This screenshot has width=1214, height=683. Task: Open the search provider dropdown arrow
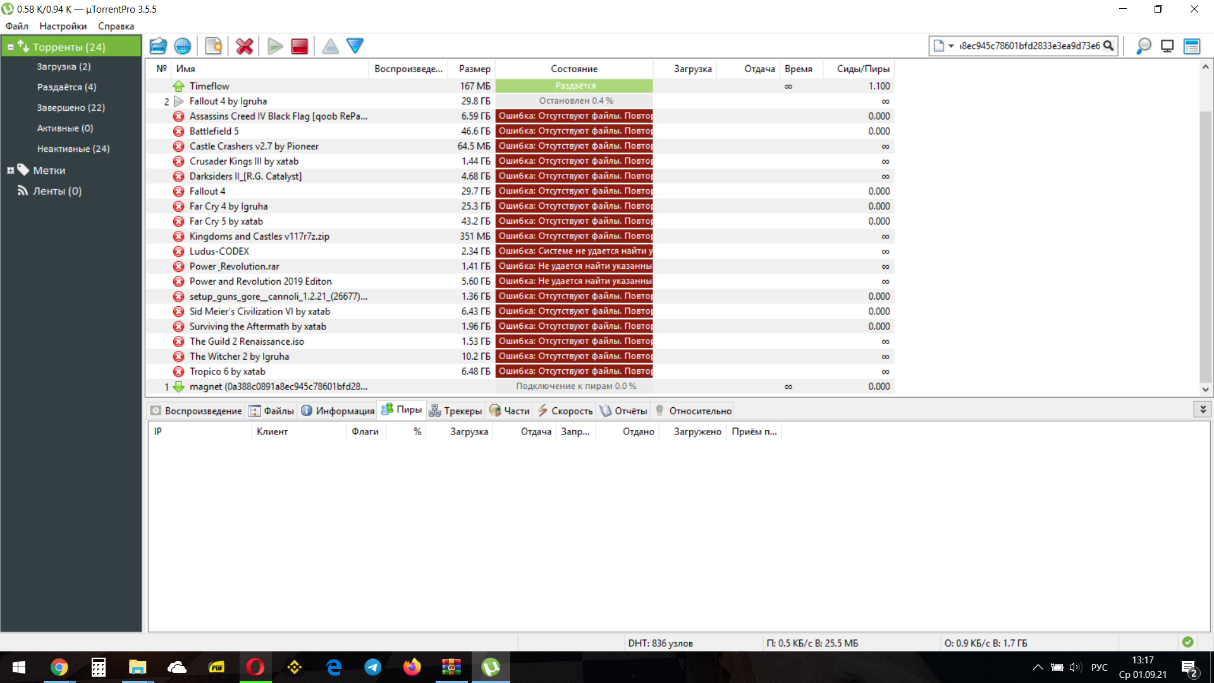(x=951, y=46)
